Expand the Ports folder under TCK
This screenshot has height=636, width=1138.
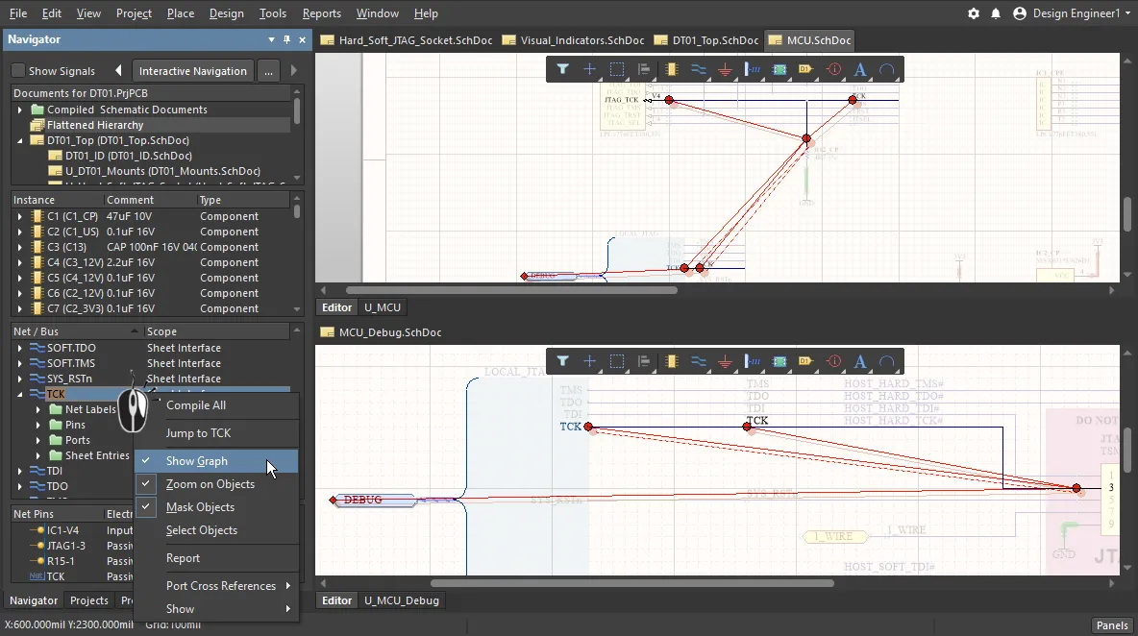[x=37, y=440]
